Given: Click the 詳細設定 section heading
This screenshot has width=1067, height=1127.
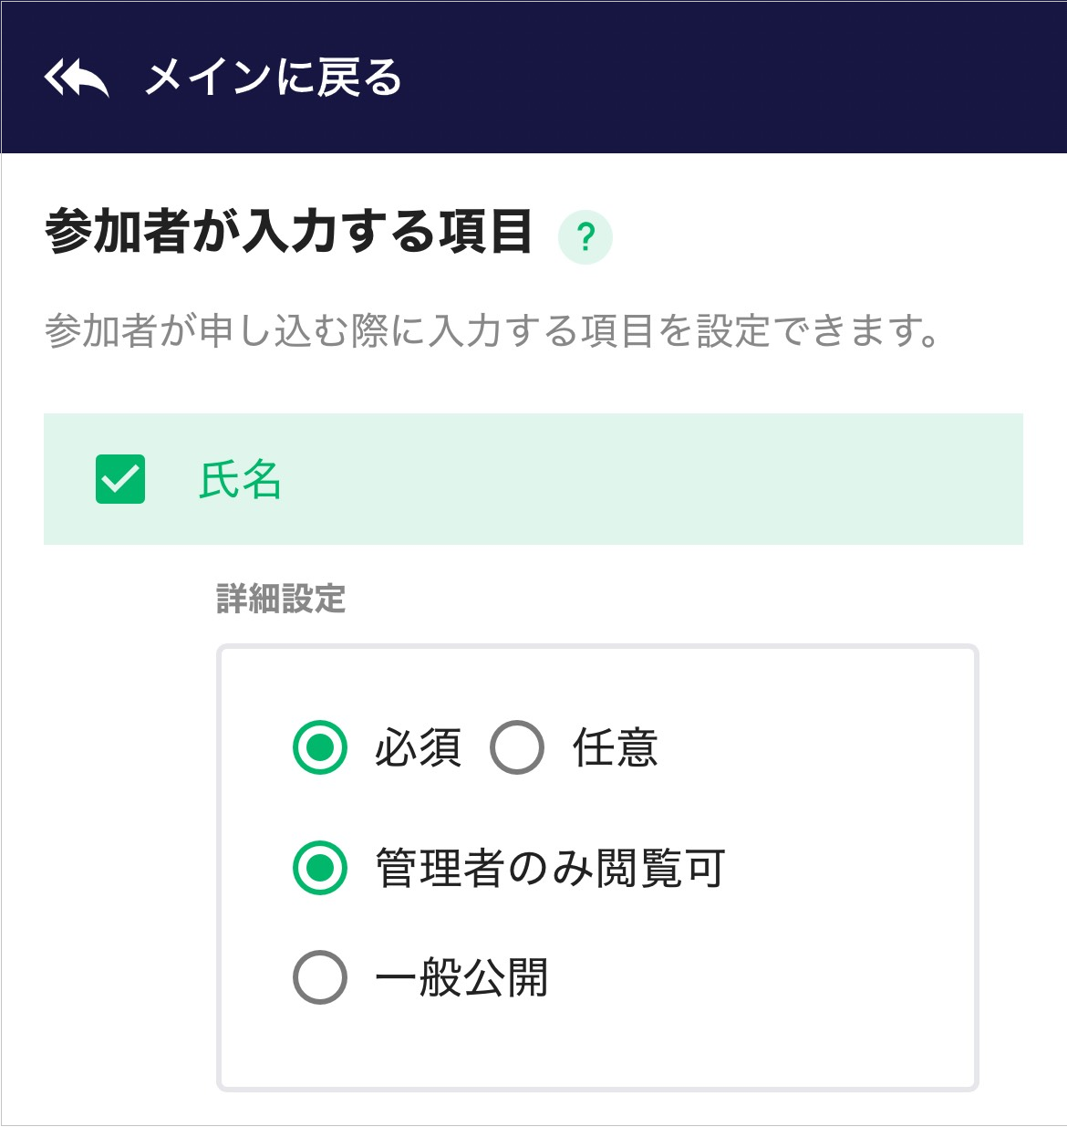Looking at the screenshot, I should click(281, 600).
